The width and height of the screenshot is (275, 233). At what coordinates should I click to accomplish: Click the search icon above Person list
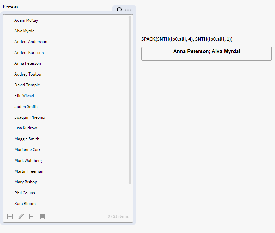[119, 10]
